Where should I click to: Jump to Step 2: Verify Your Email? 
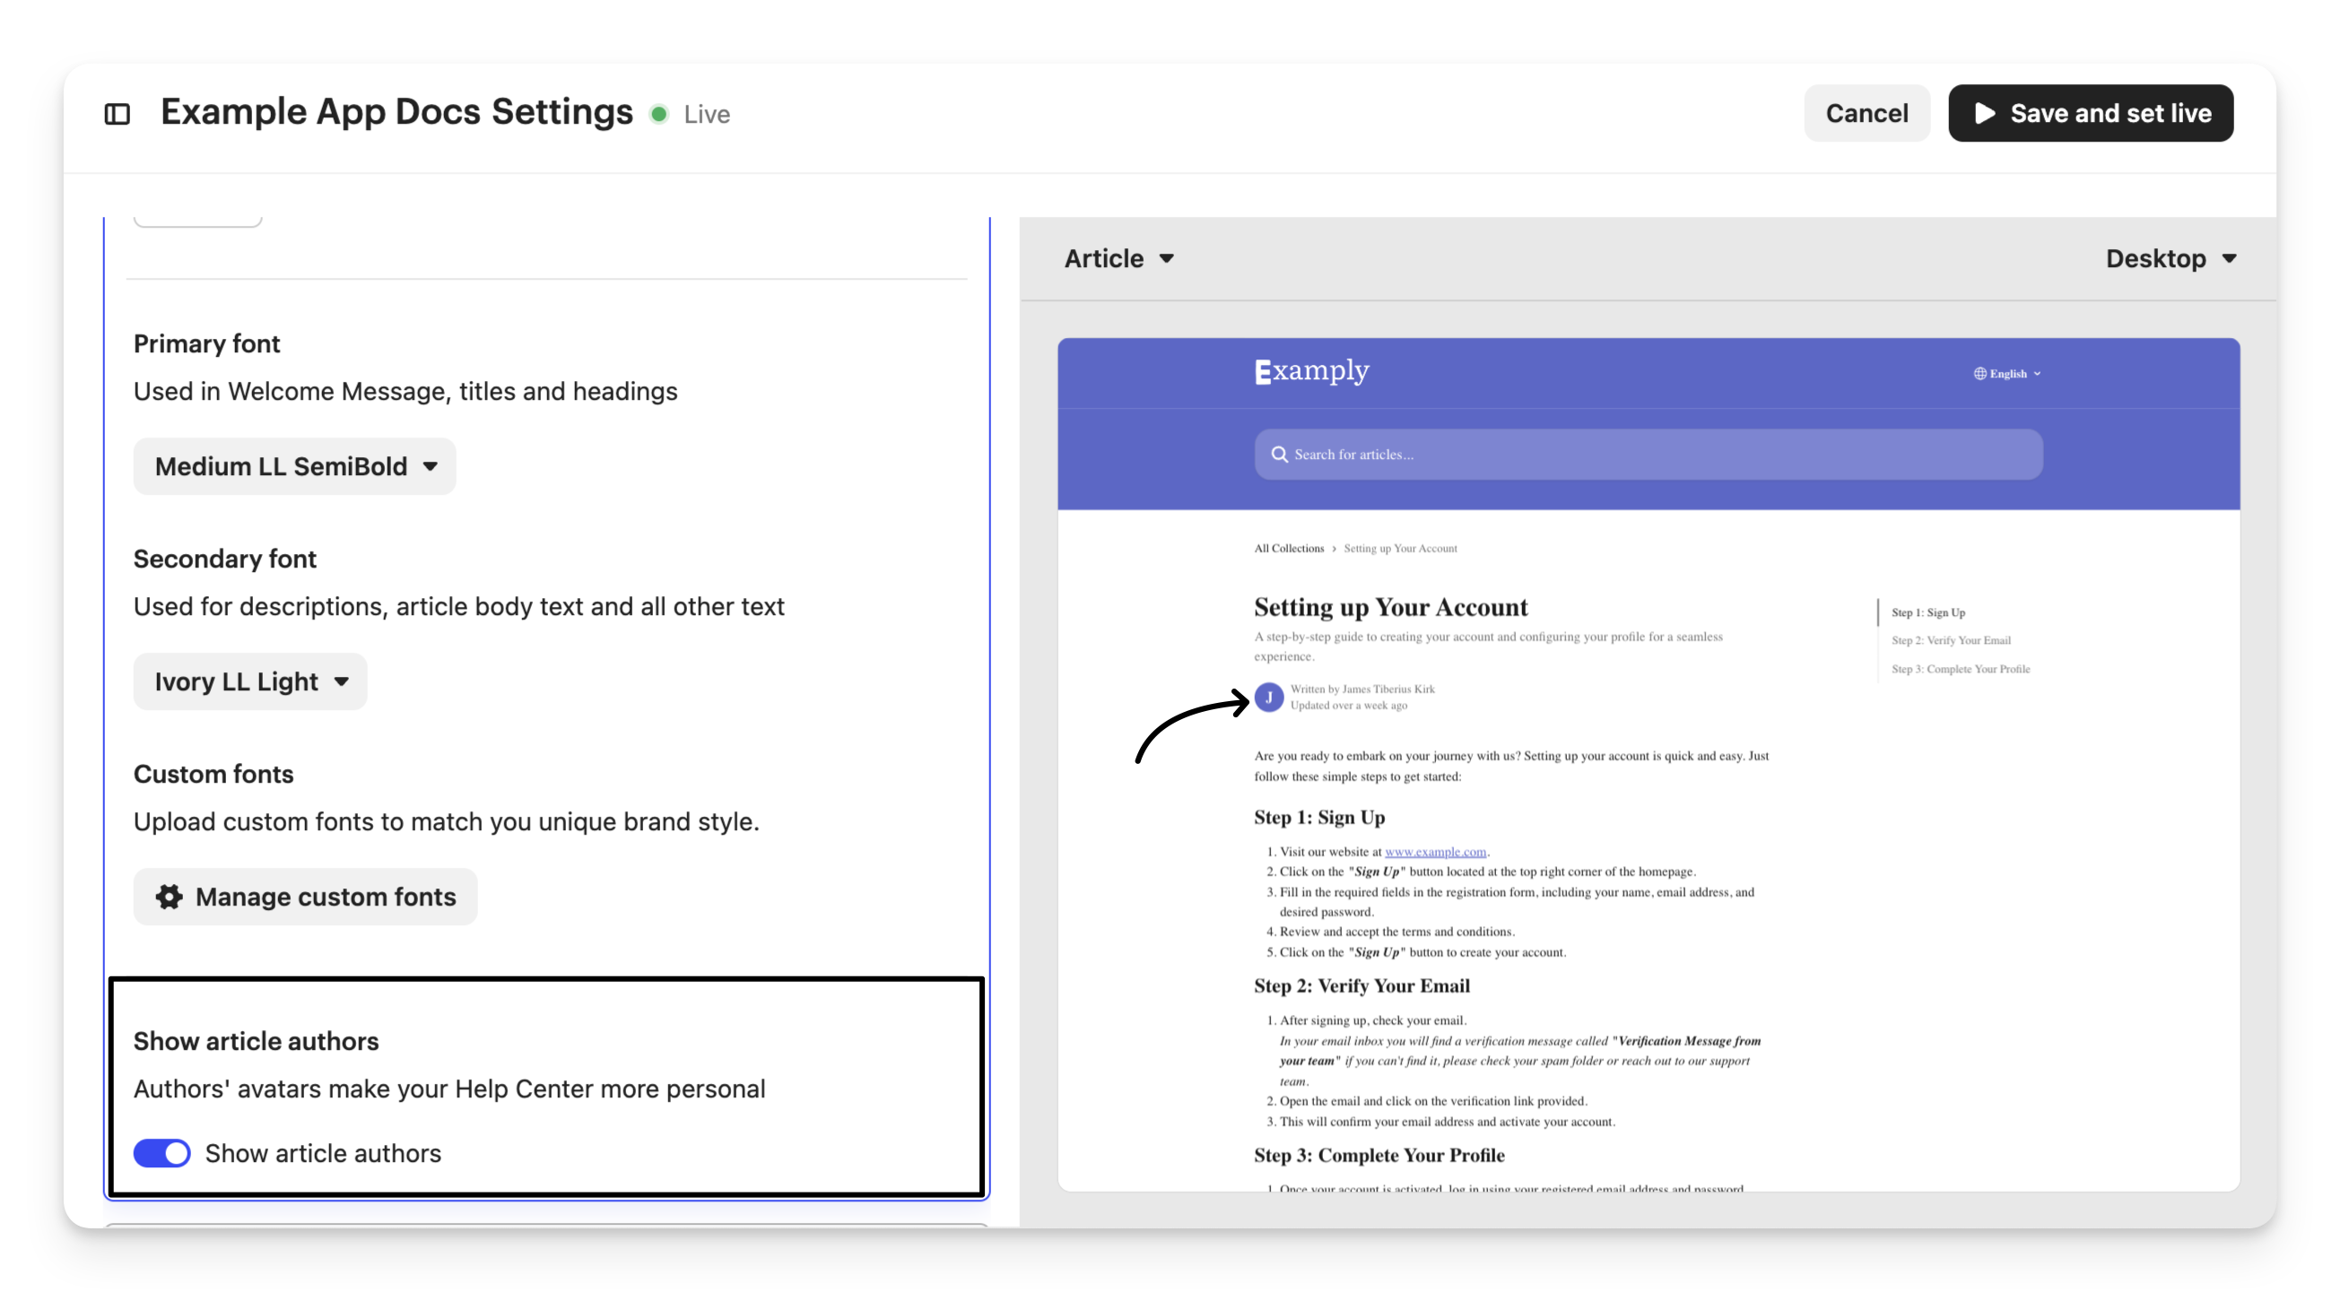[x=1951, y=641]
